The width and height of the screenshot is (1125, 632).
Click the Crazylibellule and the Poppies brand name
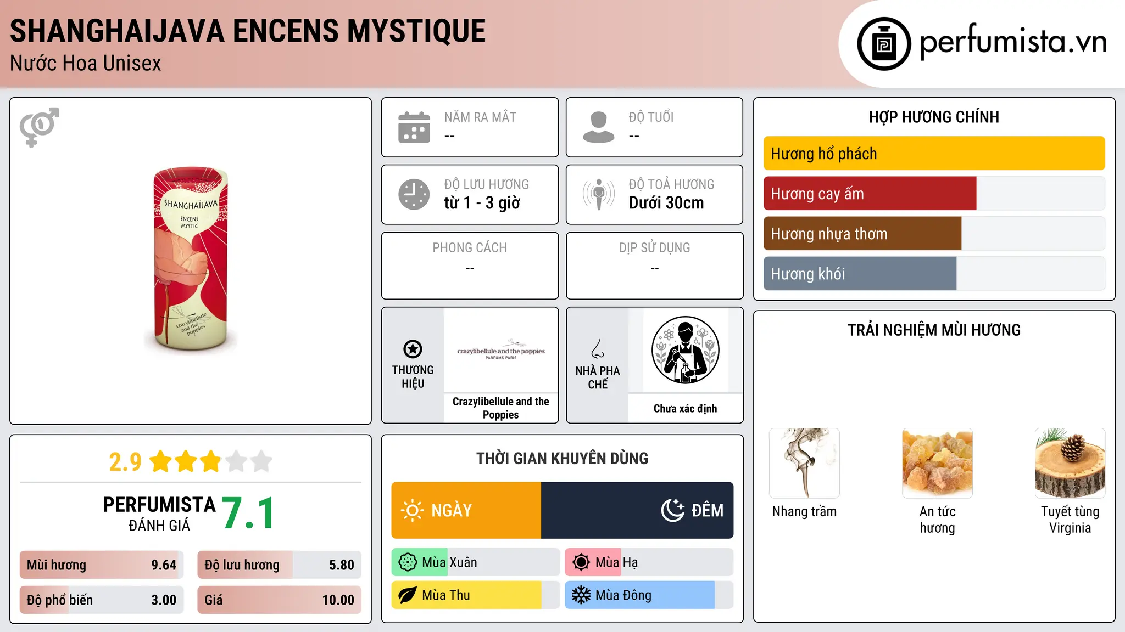(x=501, y=408)
